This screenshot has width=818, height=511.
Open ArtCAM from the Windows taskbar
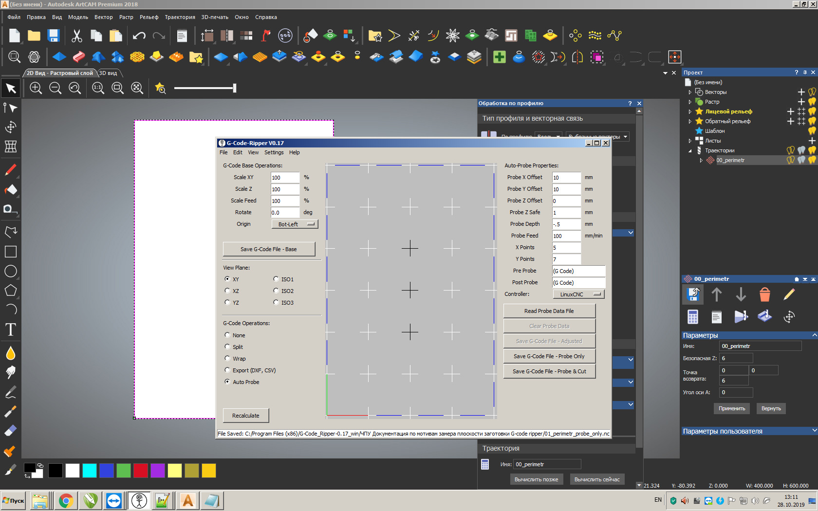[188, 500]
